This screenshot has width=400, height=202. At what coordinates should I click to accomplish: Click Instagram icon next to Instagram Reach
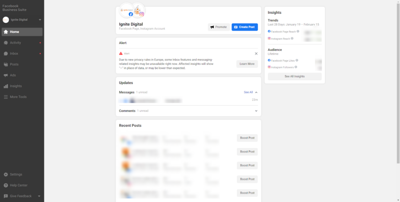(x=269, y=39)
